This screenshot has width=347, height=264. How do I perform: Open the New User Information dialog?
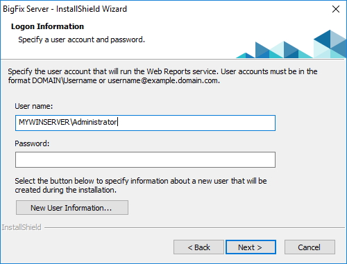72,208
